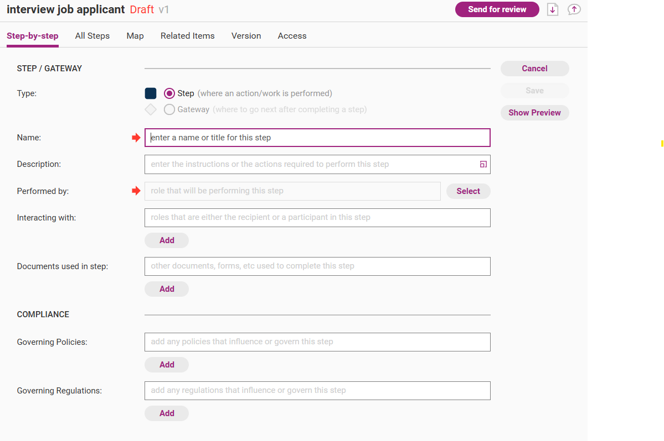Click the diamond Gateway shape icon
The height and width of the screenshot is (441, 664).
point(151,109)
